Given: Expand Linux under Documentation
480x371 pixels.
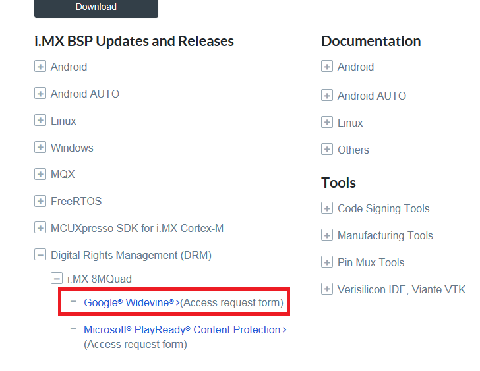Looking at the screenshot, I should point(327,123).
